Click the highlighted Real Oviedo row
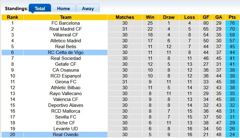This screenshot has width=240, height=138. pos(65,135)
